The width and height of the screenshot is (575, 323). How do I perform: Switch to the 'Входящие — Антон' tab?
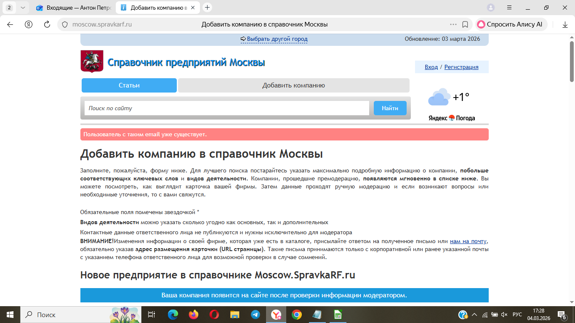pos(73,8)
